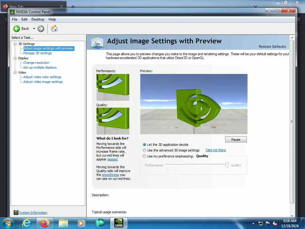305x229 pixels.
Task: Click the vertical scrollbar of settings page
Action: pos(292,122)
